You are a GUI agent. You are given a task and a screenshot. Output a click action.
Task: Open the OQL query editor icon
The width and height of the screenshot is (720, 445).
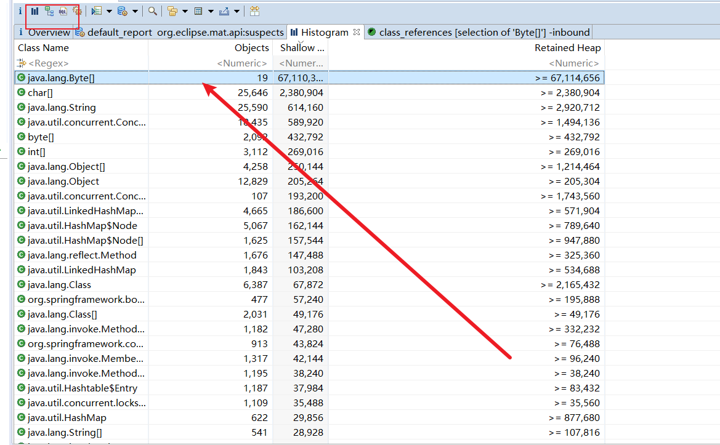[x=63, y=11]
